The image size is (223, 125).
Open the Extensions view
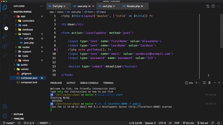pos(5,46)
